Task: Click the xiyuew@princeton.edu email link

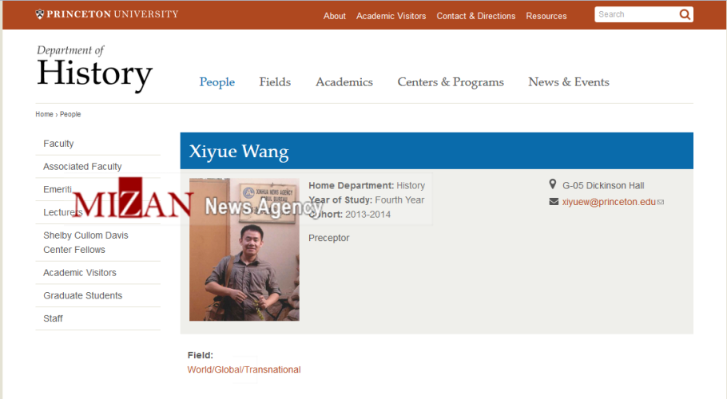Action: [609, 202]
